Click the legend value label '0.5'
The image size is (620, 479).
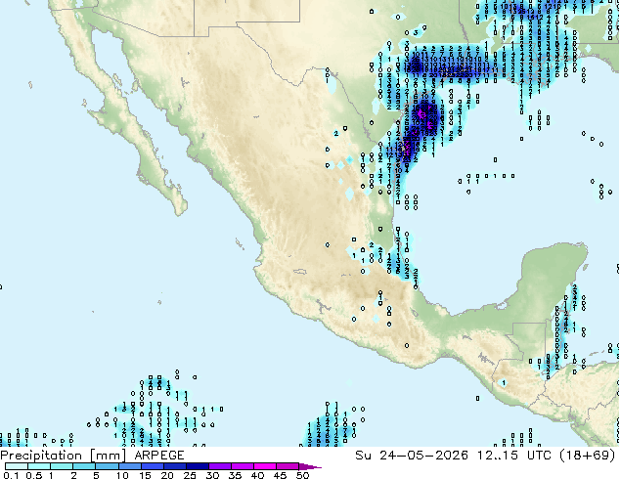click(34, 475)
